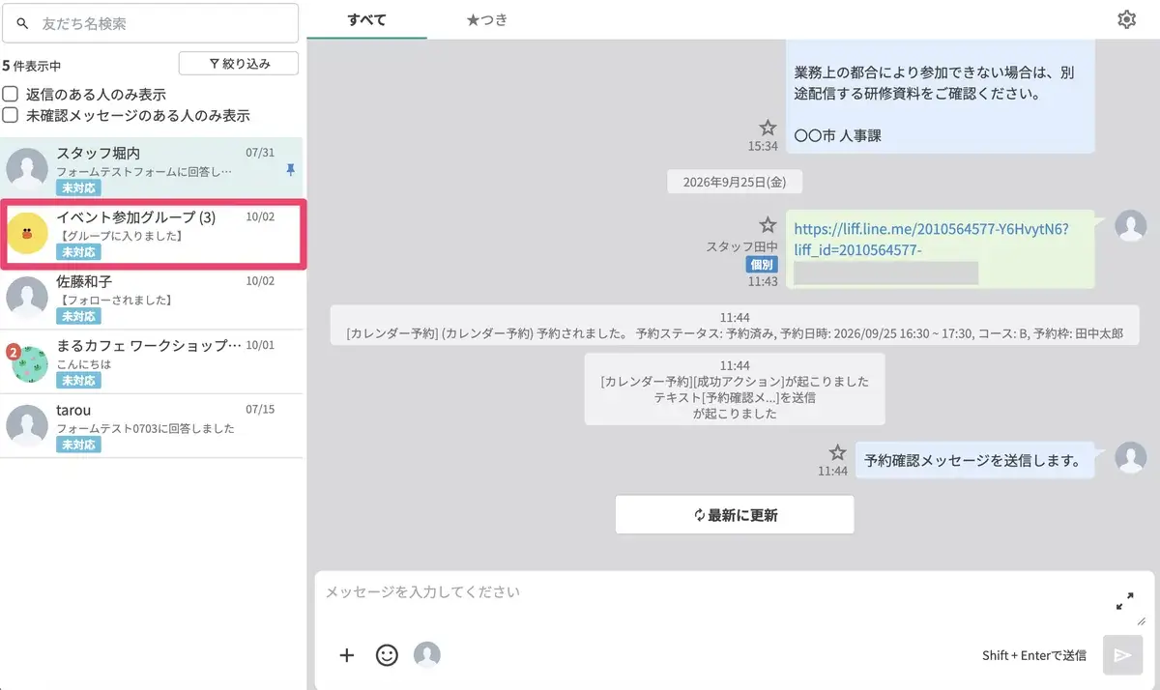Screen dimensions: 1160x690
Task: Open the settings gear icon
Action: click(x=1126, y=19)
